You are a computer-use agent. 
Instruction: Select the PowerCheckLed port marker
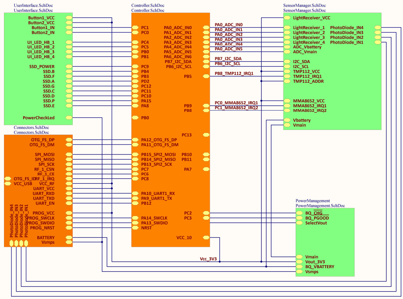click(69, 118)
